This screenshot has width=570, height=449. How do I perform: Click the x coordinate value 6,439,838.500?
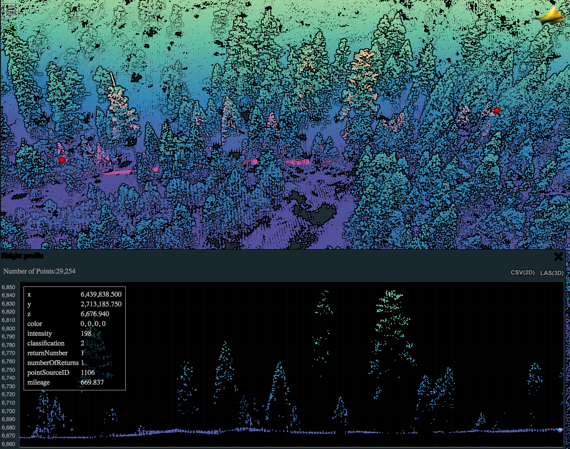coord(101,294)
